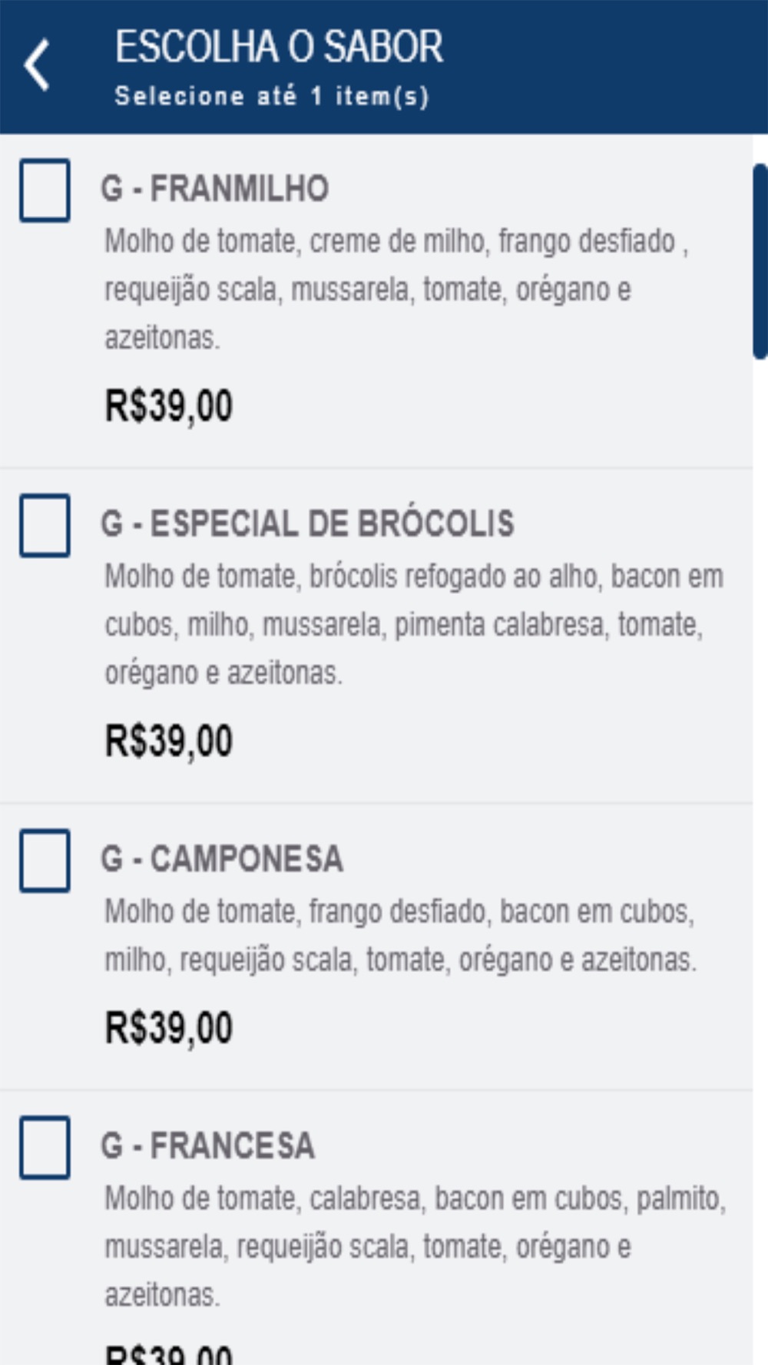Click the R$39,00 price under Franmilho
768x1365 pixels.
(169, 405)
